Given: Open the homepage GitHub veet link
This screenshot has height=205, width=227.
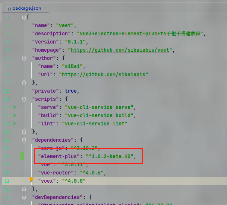Looking at the screenshot, I should 120,50.
